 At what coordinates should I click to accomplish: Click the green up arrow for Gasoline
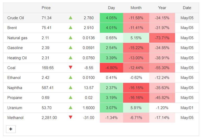[x=71, y=48]
